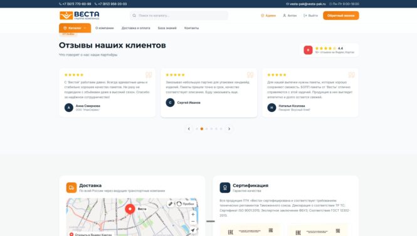Click reviewer name Наталья Козлова
This screenshot has height=236, width=417.
[x=292, y=106]
